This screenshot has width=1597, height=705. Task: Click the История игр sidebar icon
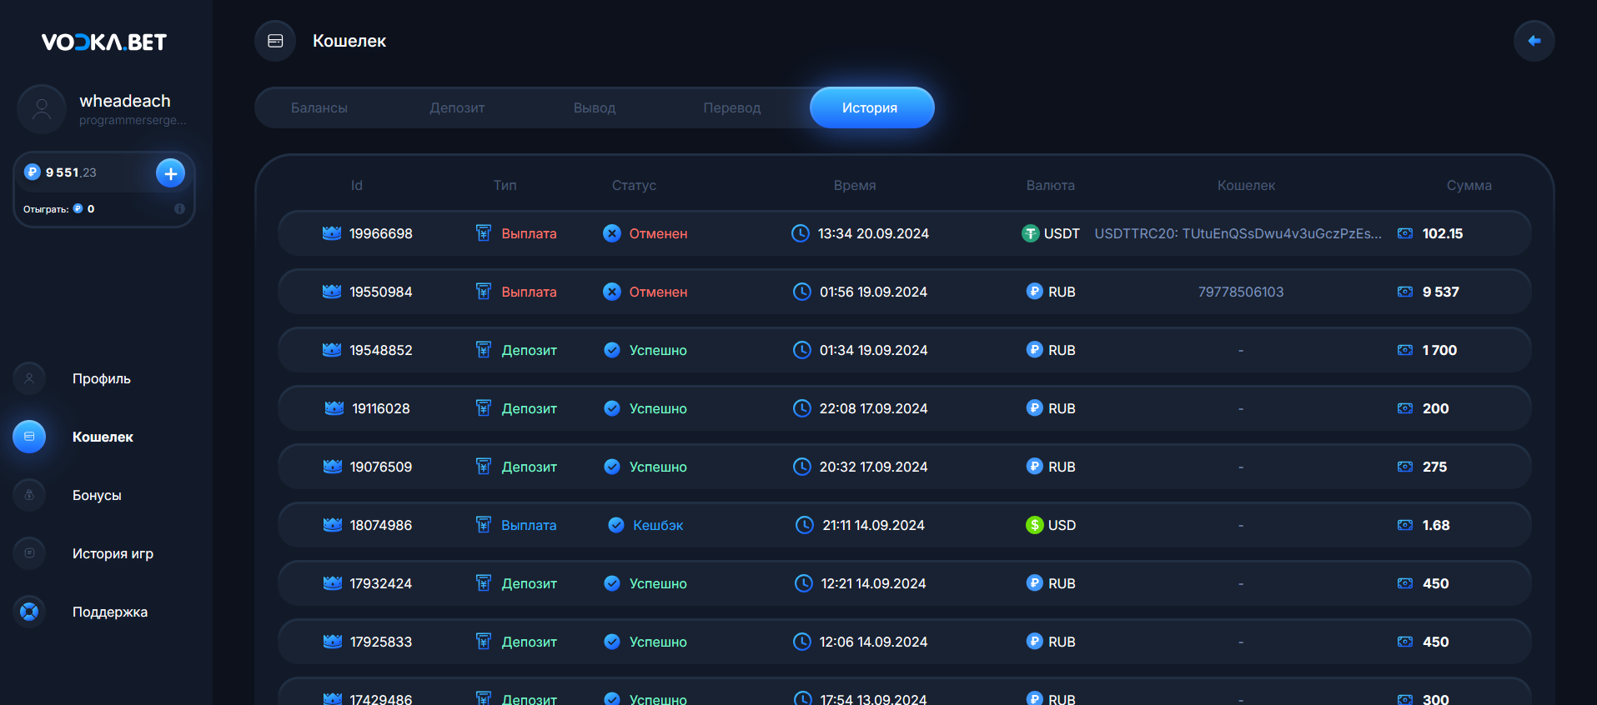click(x=29, y=553)
